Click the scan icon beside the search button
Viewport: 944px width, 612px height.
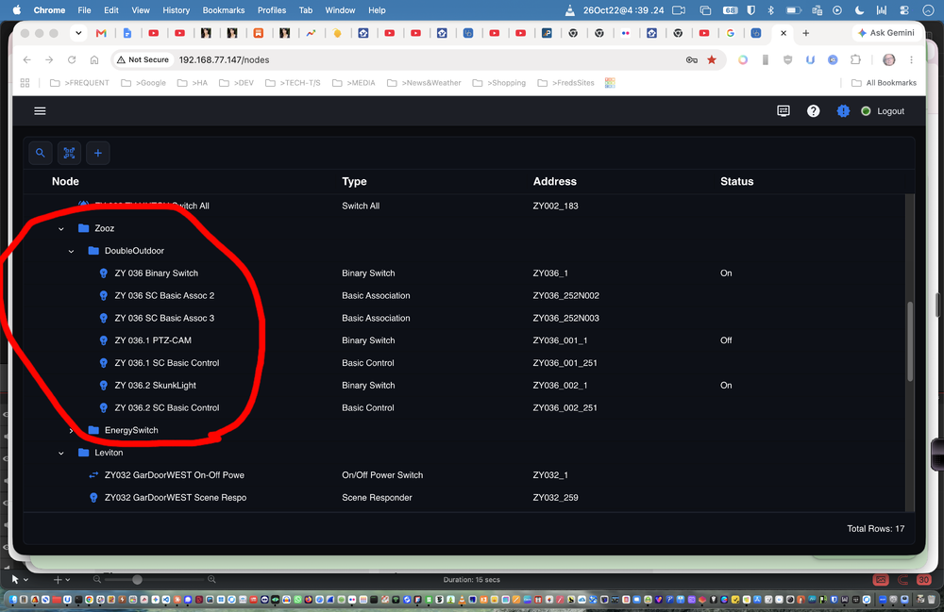69,154
